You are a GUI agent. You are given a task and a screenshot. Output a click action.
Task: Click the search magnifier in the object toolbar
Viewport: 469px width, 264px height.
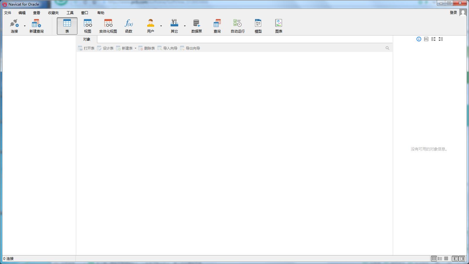(388, 48)
